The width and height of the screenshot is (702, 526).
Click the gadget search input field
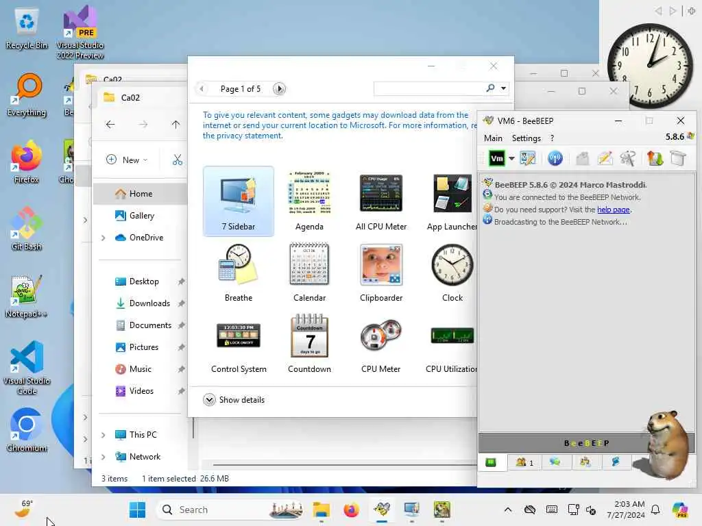coord(429,88)
